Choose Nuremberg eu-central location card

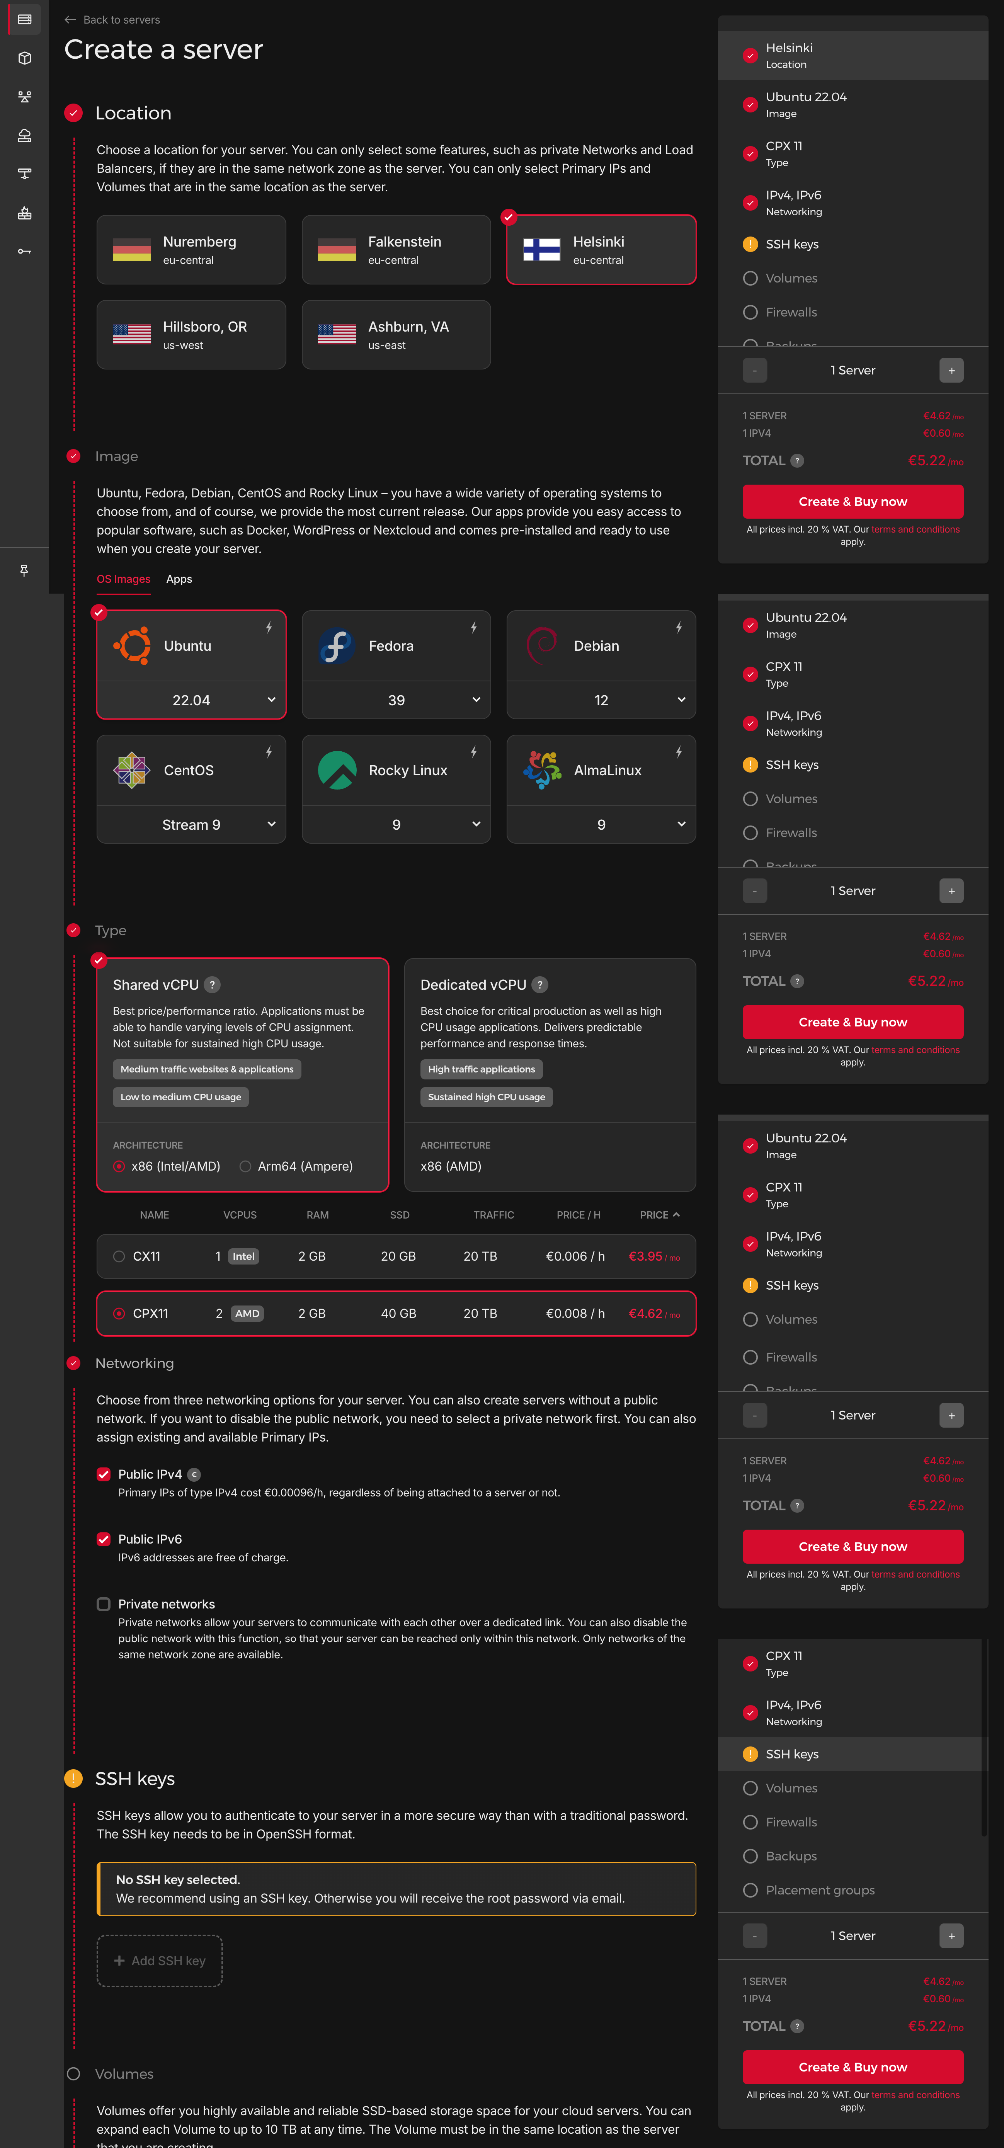coord(191,250)
